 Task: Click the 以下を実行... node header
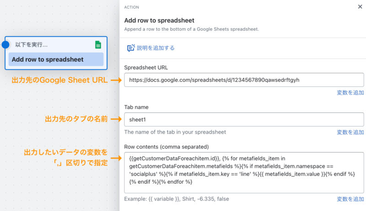31,44
